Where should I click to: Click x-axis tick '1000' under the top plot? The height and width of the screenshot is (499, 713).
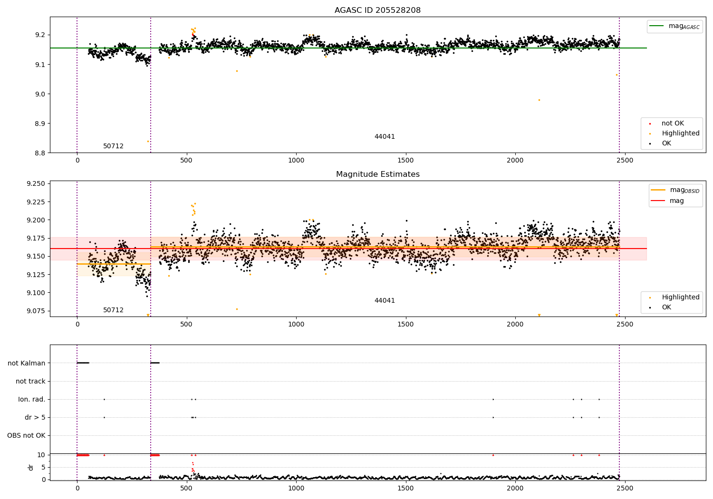click(x=296, y=161)
